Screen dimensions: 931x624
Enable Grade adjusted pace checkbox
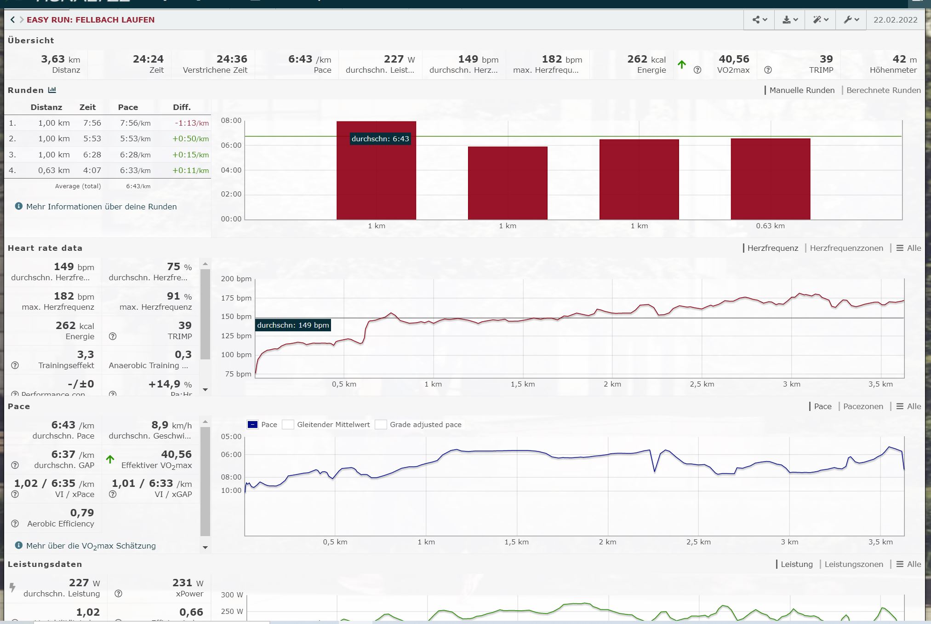point(381,425)
